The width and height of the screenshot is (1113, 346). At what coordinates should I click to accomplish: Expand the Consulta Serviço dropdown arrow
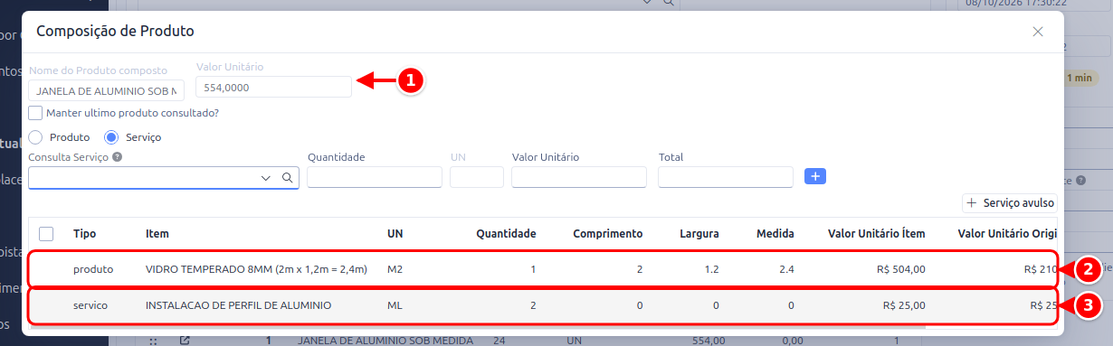tap(266, 178)
